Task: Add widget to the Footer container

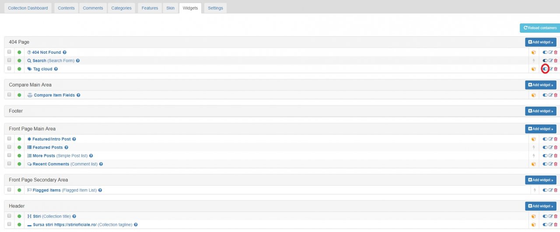Action: (541, 111)
